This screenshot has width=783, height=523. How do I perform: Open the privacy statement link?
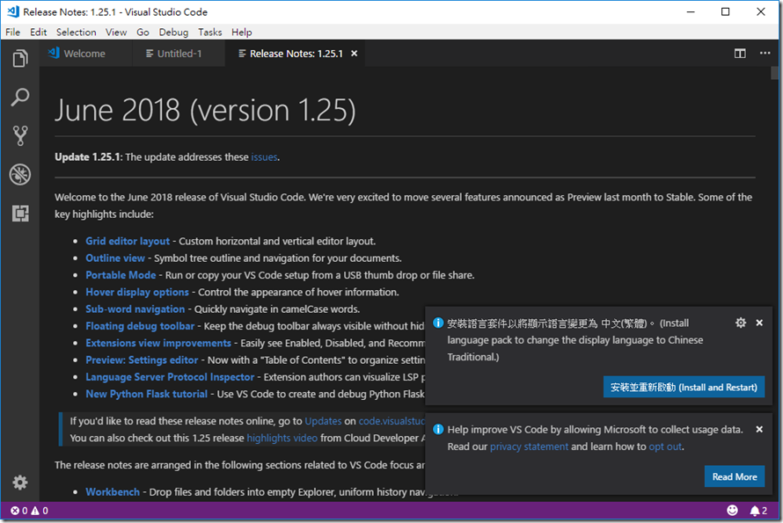529,447
